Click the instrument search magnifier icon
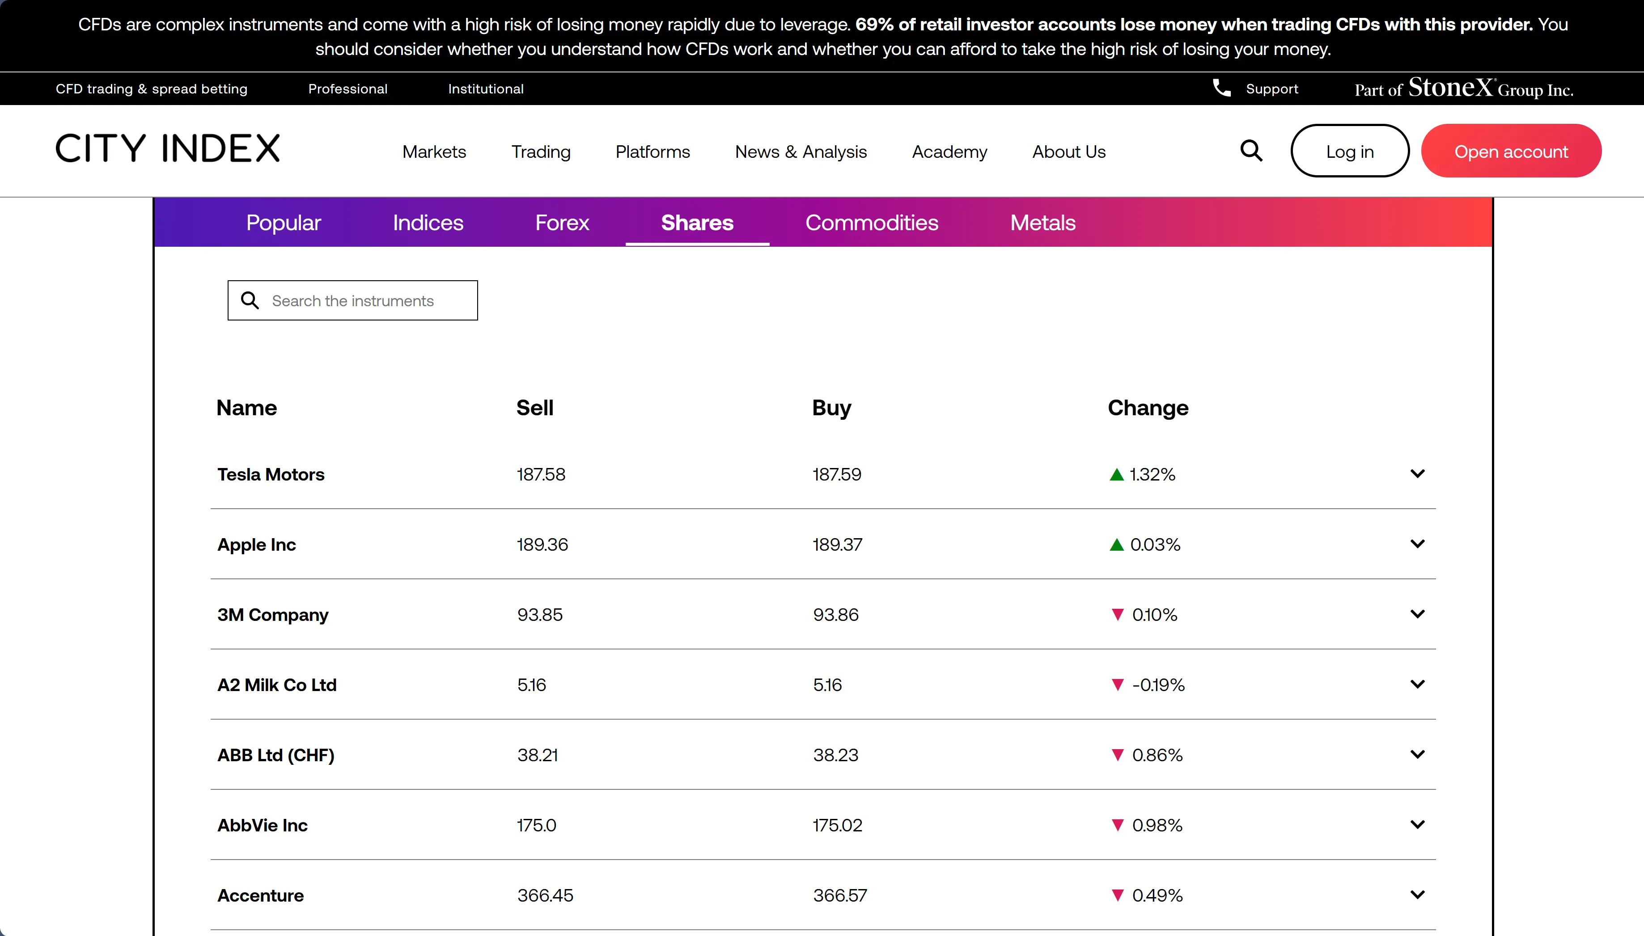Viewport: 1644px width, 936px height. pos(250,300)
